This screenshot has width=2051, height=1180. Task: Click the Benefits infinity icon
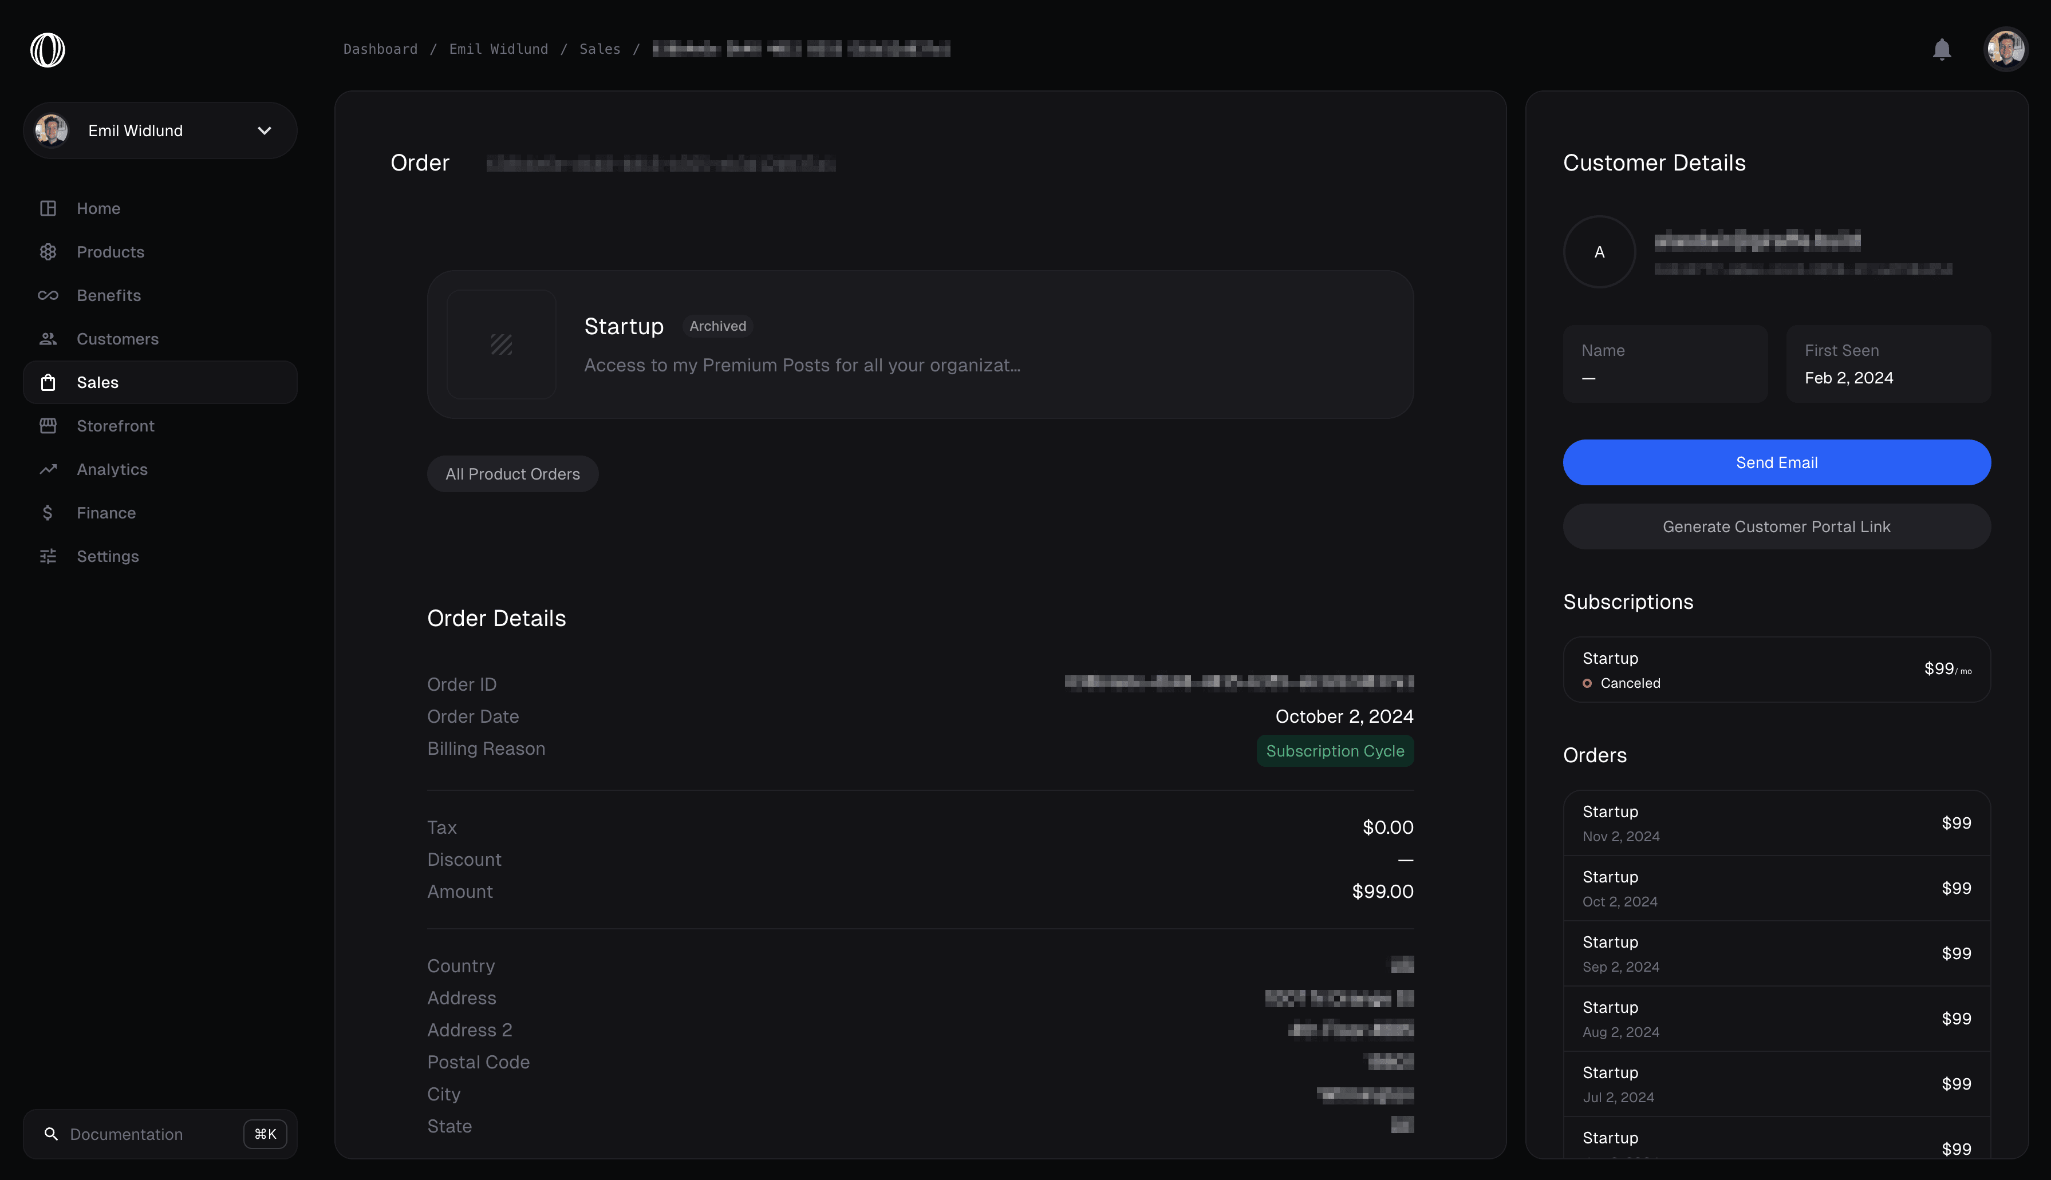48,295
